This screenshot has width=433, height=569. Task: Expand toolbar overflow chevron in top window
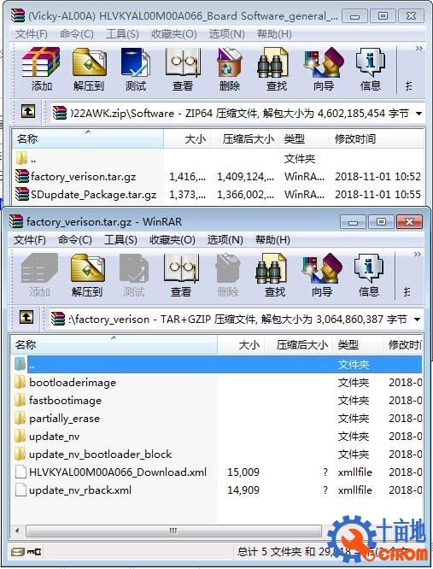[418, 48]
